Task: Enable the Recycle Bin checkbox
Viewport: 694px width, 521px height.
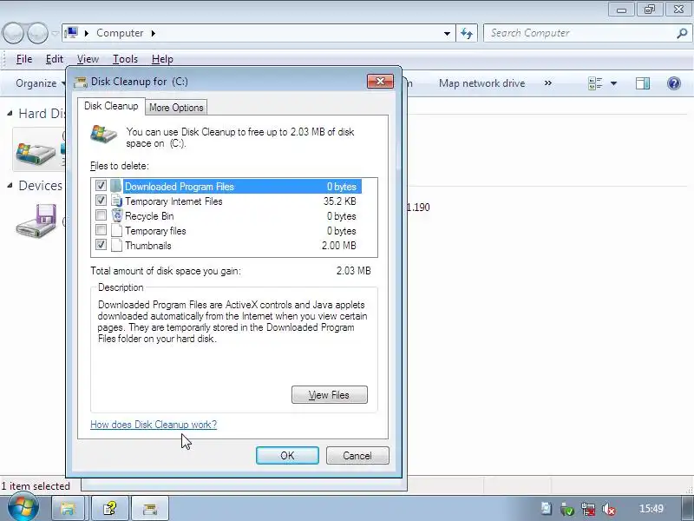Action: point(101,215)
